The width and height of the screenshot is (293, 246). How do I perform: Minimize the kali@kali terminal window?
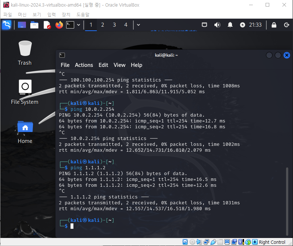(x=269, y=55)
